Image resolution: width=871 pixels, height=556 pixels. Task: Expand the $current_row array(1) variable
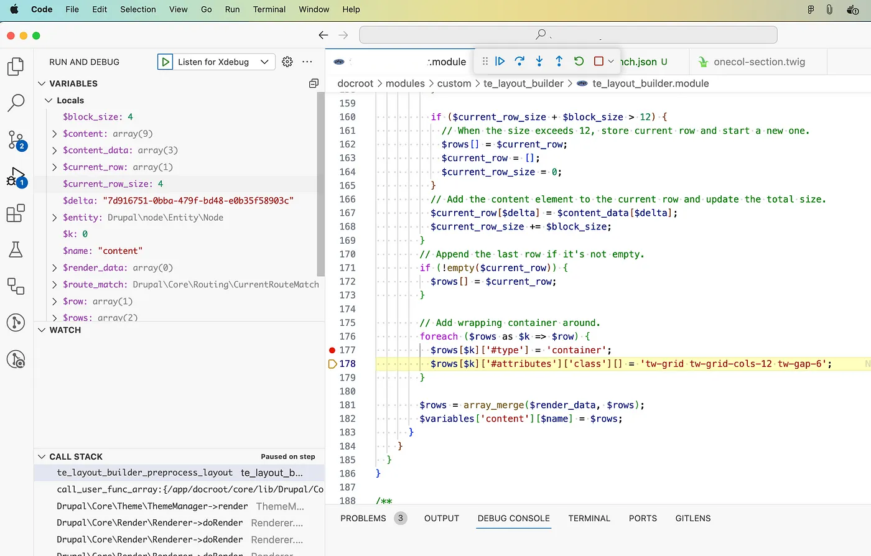pos(55,167)
